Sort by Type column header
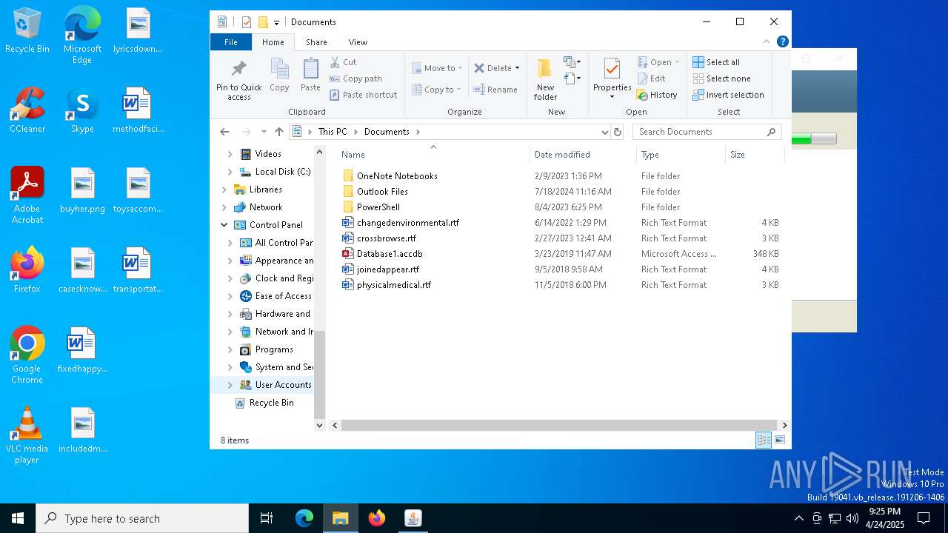Viewport: 948px width, 533px height. [681, 155]
